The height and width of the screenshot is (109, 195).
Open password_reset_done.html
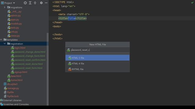pos(28,64)
